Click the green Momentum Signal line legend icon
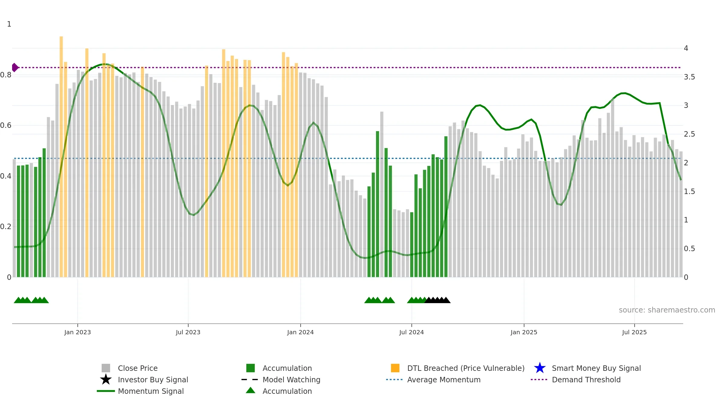Image resolution: width=726 pixels, height=408 pixels. [x=106, y=391]
